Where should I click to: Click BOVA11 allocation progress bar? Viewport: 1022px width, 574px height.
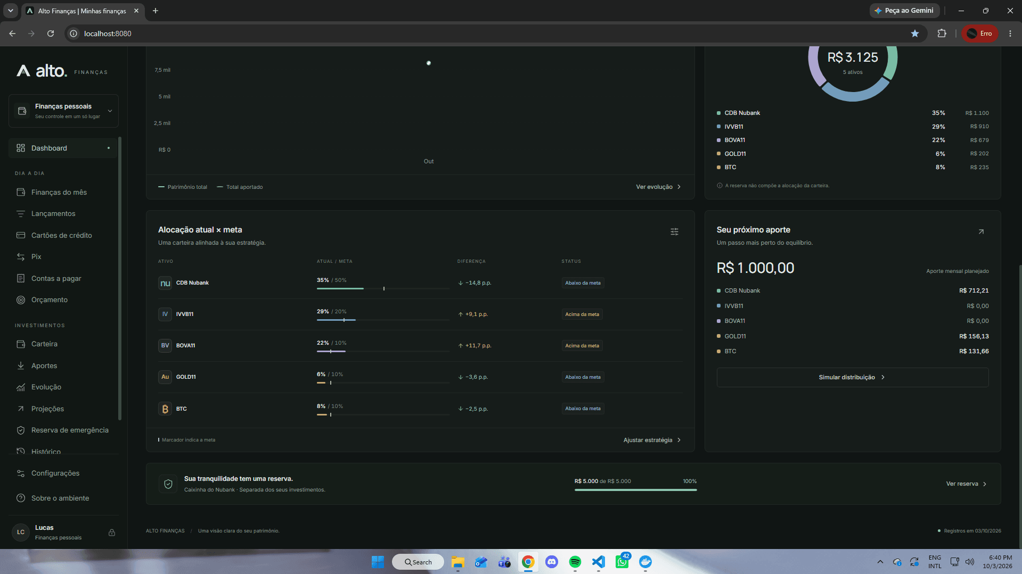point(383,351)
